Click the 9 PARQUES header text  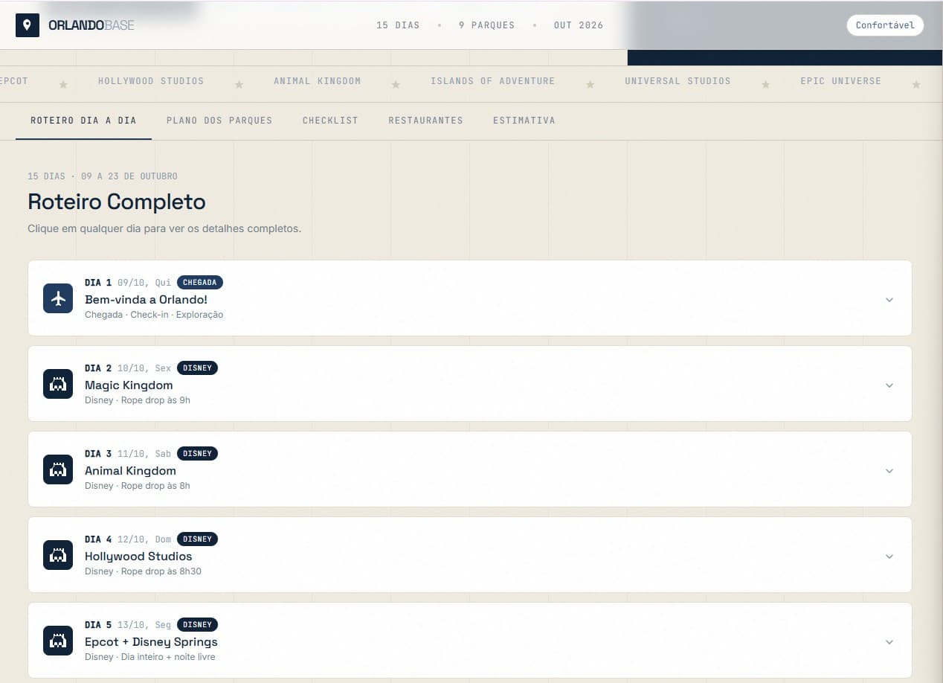(486, 25)
